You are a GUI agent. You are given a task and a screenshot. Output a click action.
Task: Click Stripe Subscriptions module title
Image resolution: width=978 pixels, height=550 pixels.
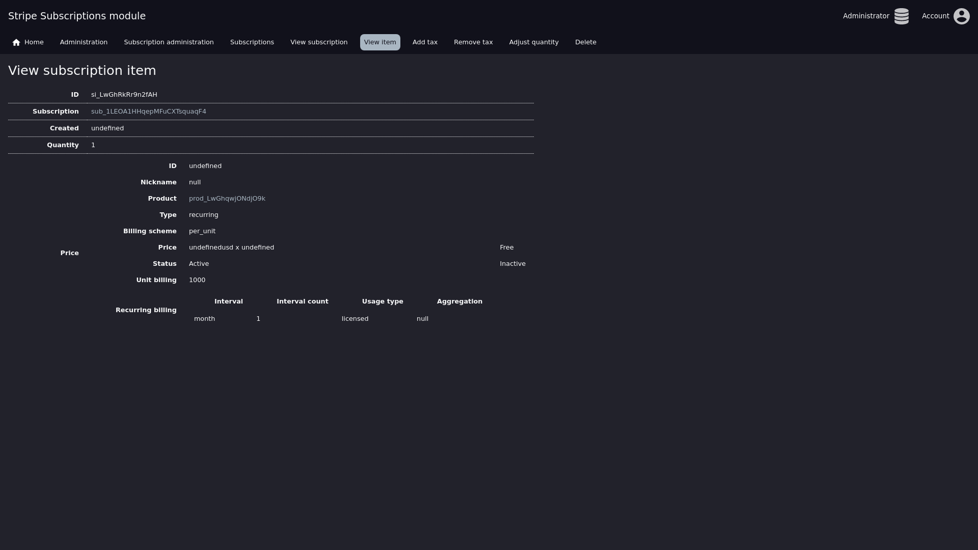pos(77,16)
